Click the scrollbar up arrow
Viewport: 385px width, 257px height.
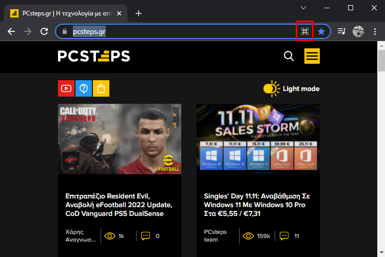(381, 46)
